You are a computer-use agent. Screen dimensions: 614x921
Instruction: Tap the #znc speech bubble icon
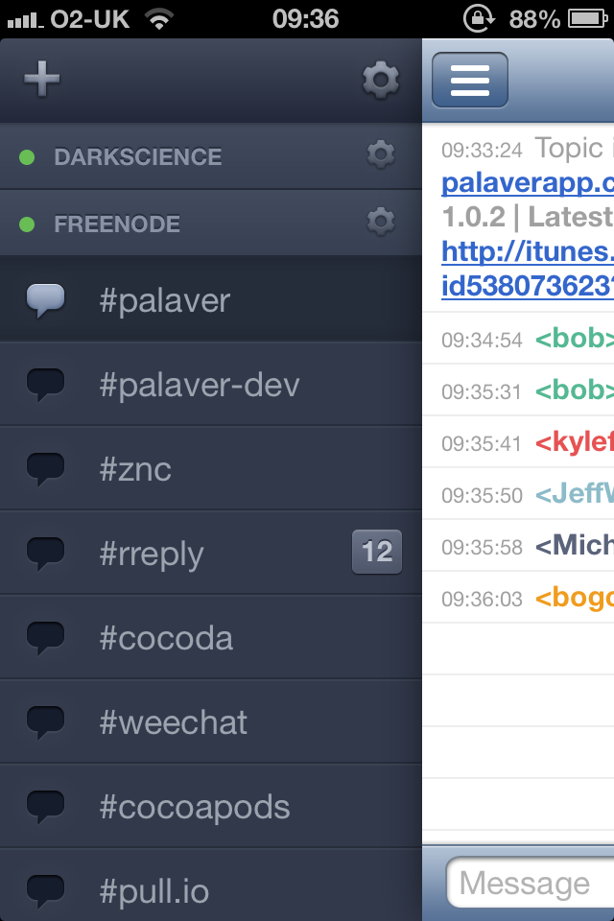pos(46,469)
